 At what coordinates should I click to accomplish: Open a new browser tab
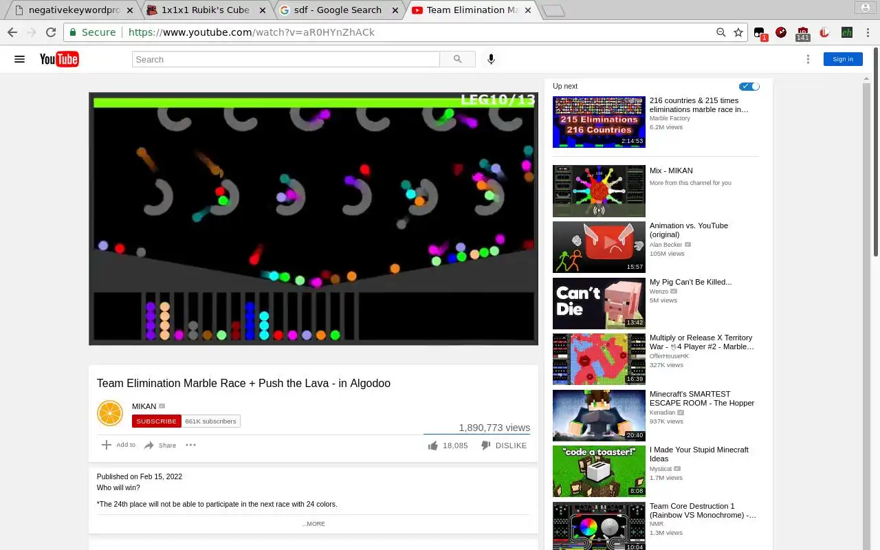(553, 10)
